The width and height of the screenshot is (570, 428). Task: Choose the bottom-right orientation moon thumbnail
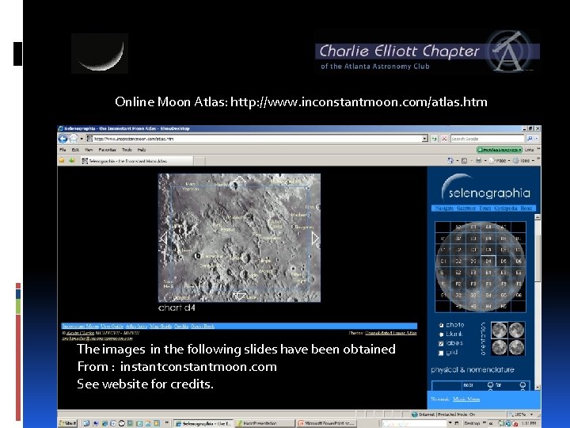pyautogui.click(x=516, y=347)
